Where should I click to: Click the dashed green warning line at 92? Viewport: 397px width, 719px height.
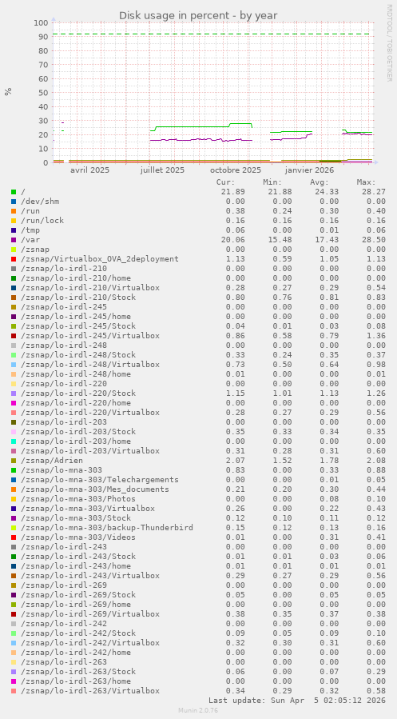click(212, 34)
